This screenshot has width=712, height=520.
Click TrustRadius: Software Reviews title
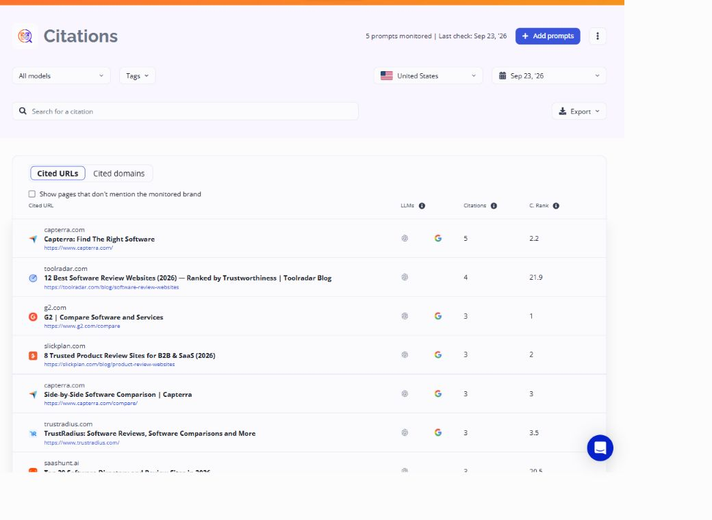pyautogui.click(x=150, y=434)
